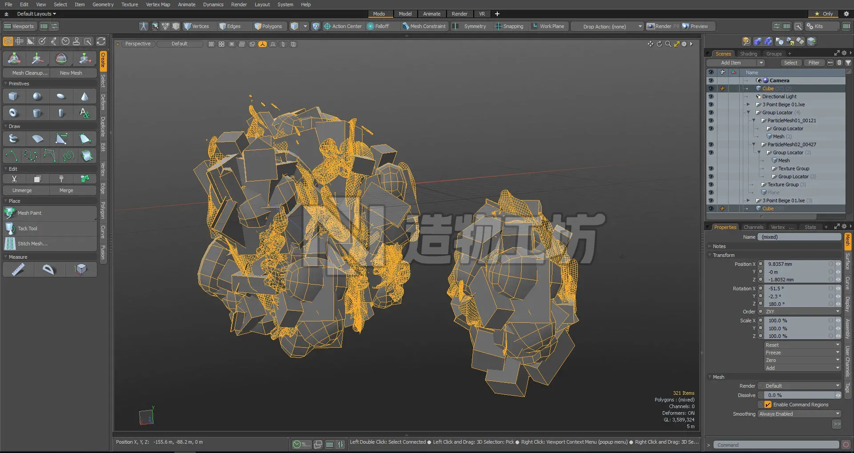Toggle visibility of Directional Light
Viewport: 854px width, 453px height.
coord(711,96)
